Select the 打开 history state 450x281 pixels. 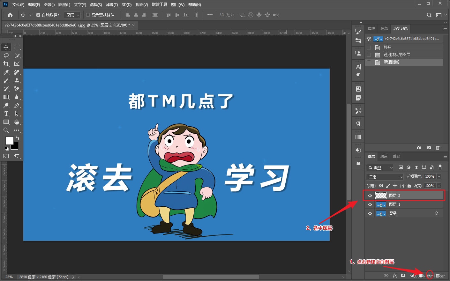(x=404, y=47)
